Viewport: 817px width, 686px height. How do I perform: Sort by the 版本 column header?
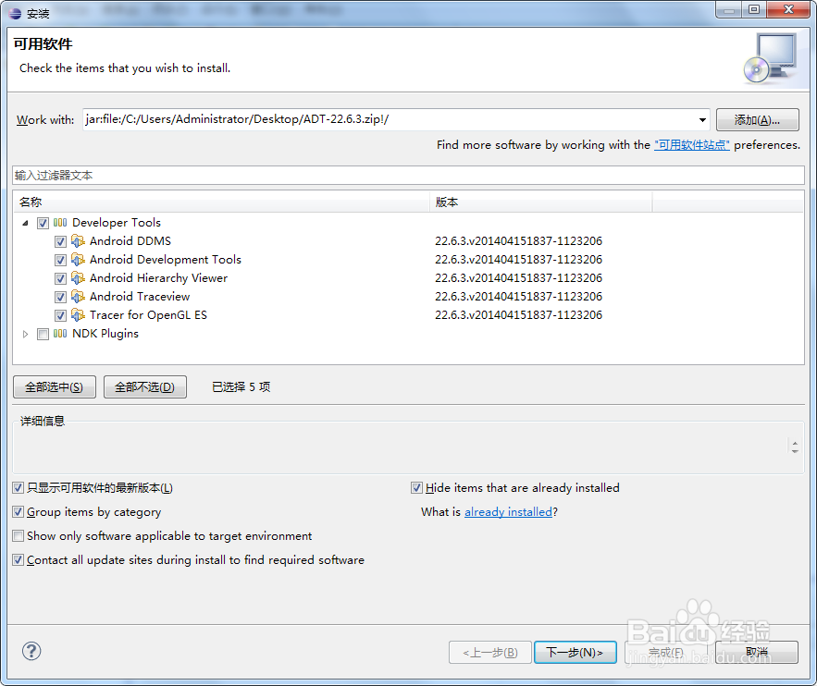541,202
